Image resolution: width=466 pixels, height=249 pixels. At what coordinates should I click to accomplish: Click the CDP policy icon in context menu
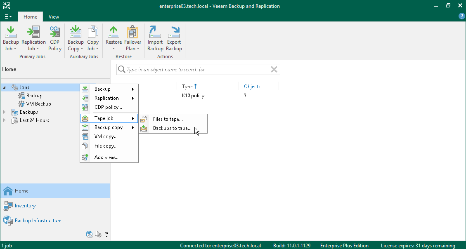click(x=85, y=107)
